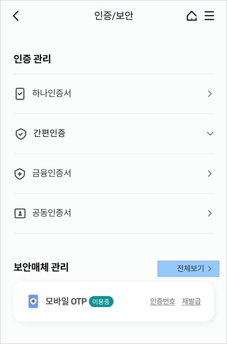Tap the 전체보기 button
Screen dimensions: 227x344
188,269
